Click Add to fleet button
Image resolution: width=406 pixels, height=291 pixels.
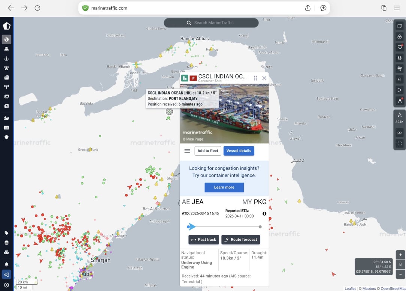pos(207,151)
